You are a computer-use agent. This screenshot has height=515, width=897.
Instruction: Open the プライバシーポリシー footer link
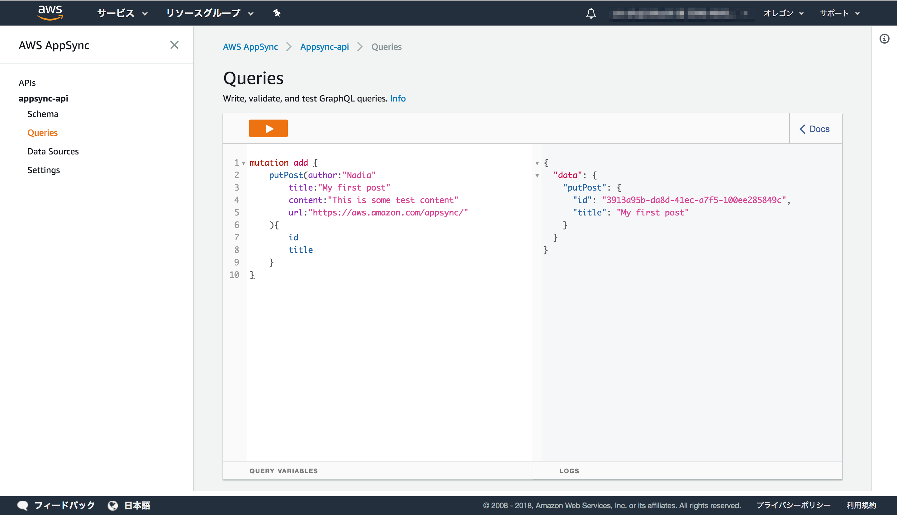click(x=793, y=505)
